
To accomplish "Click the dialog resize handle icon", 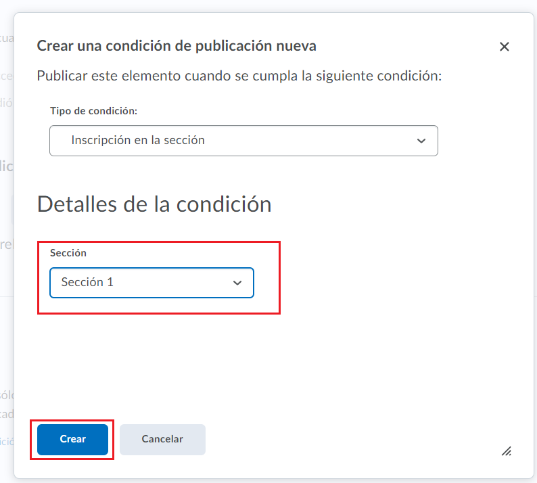I will [506, 451].
